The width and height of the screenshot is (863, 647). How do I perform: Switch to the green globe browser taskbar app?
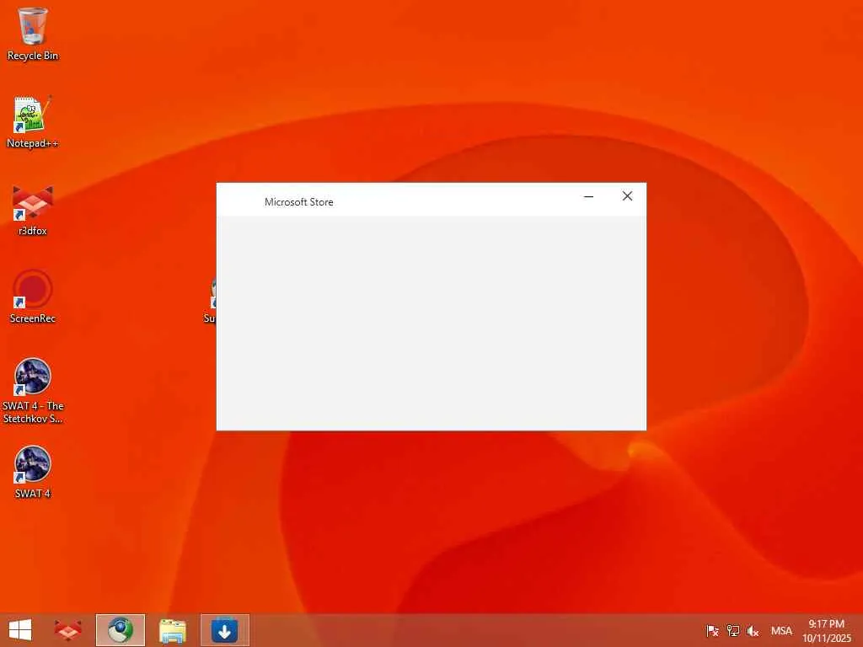(x=120, y=630)
